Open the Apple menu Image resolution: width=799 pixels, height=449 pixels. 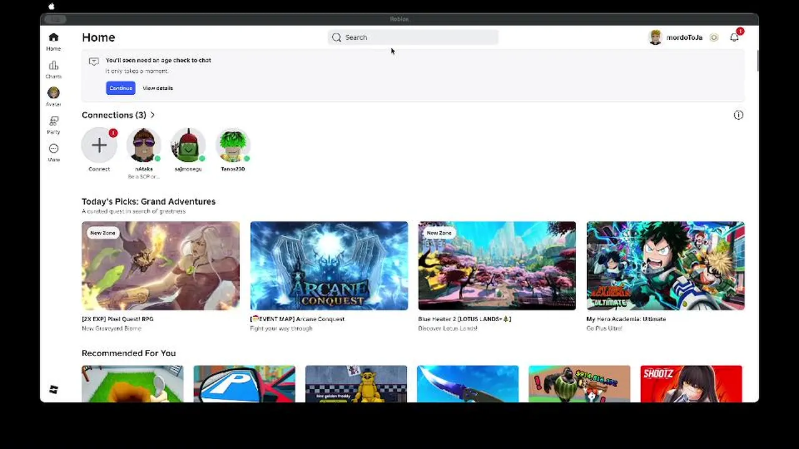point(52,6)
